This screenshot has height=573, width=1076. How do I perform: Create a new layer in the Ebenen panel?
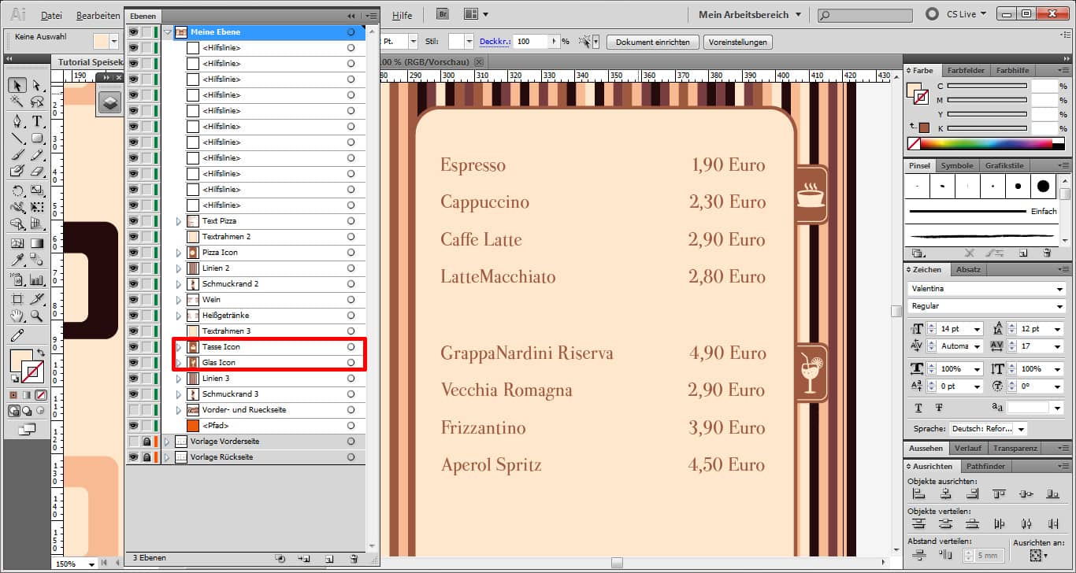328,558
